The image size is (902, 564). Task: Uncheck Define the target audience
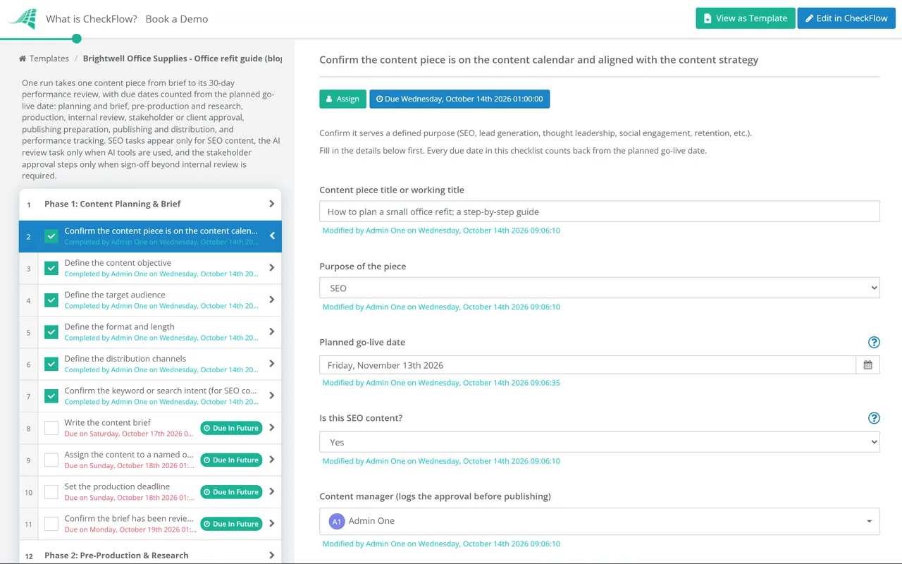coord(51,300)
